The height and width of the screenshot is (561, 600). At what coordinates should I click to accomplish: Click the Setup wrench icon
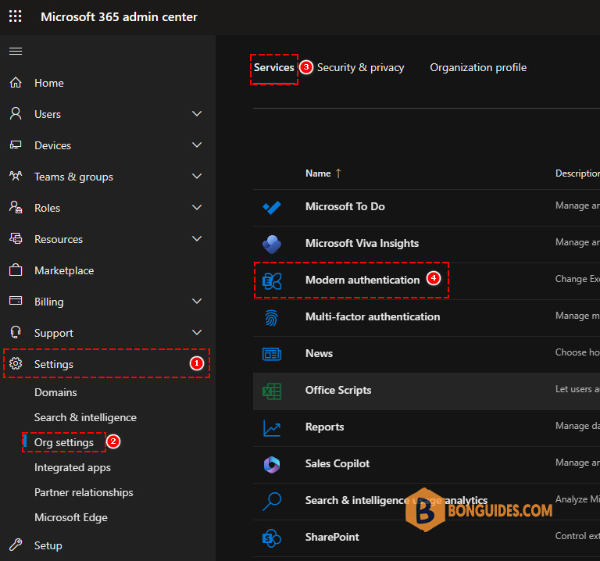click(16, 545)
